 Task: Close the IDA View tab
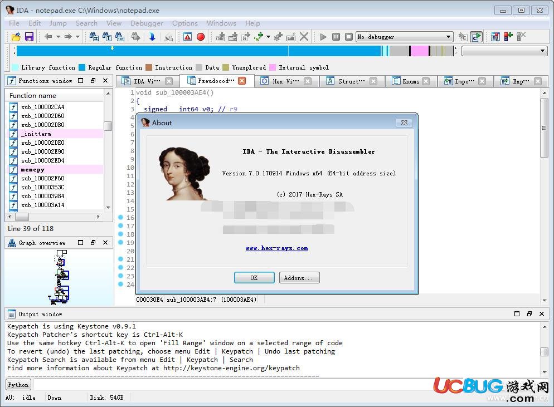[169, 81]
